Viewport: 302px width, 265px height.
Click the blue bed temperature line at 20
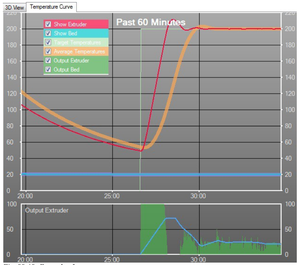click(x=80, y=174)
